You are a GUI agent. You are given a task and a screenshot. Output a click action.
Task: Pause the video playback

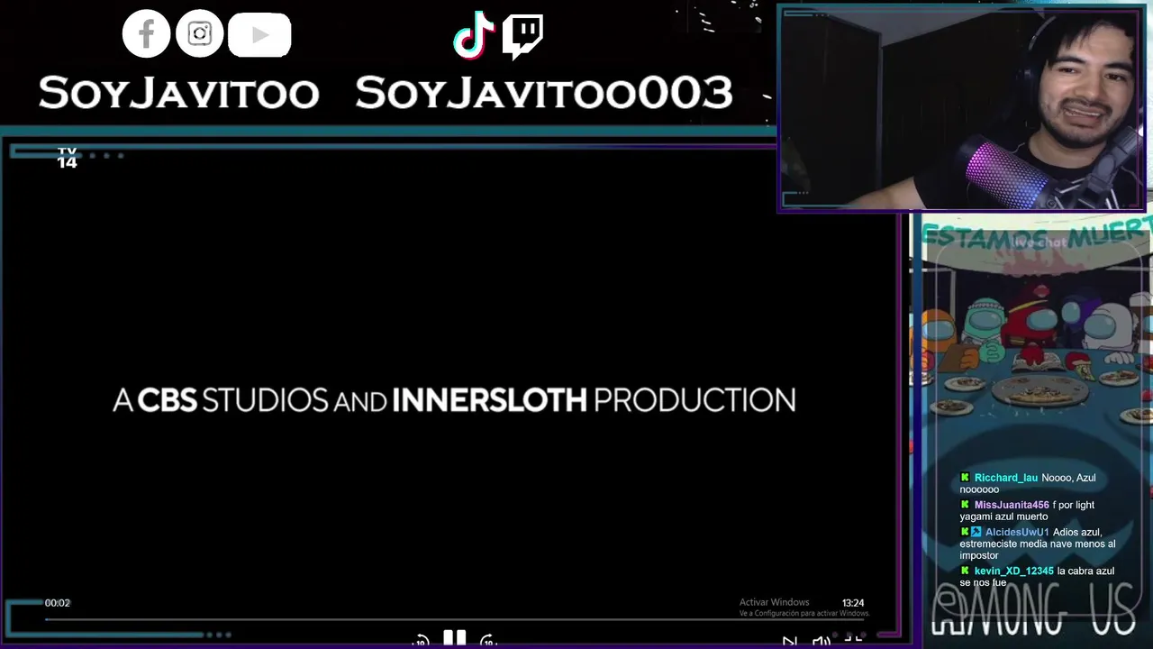(454, 639)
